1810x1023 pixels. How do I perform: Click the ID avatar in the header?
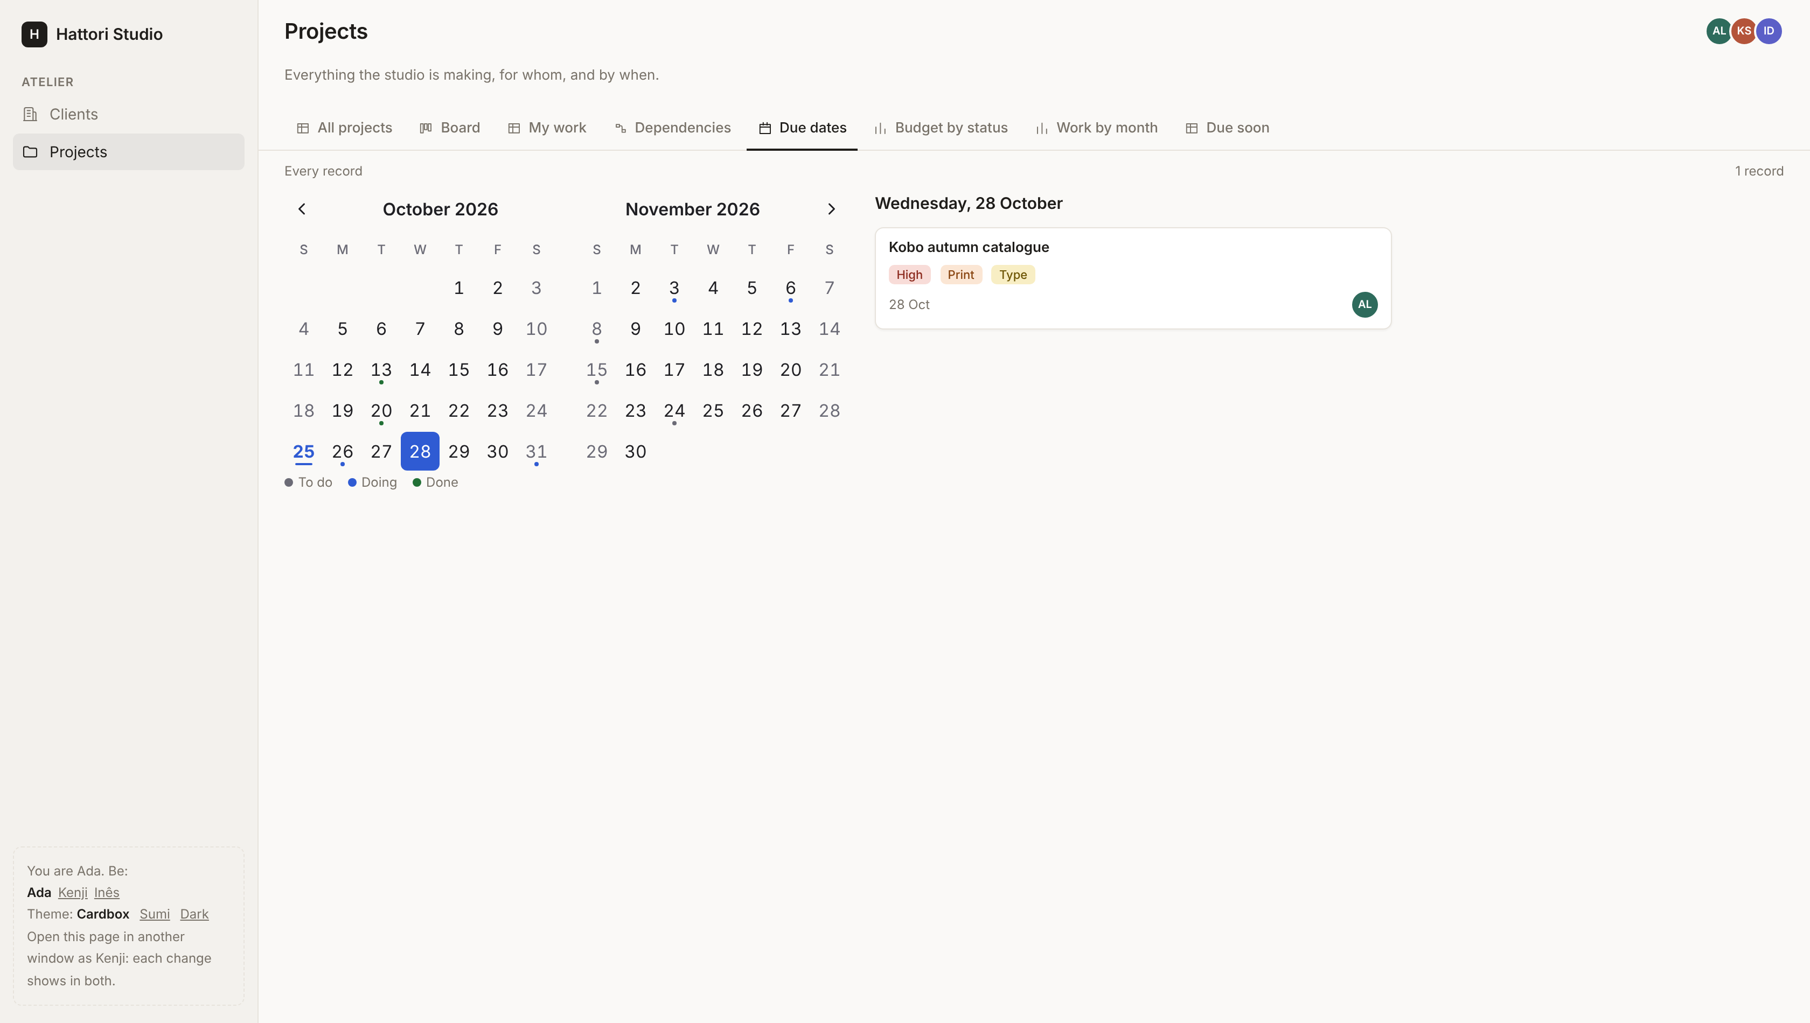(1769, 31)
